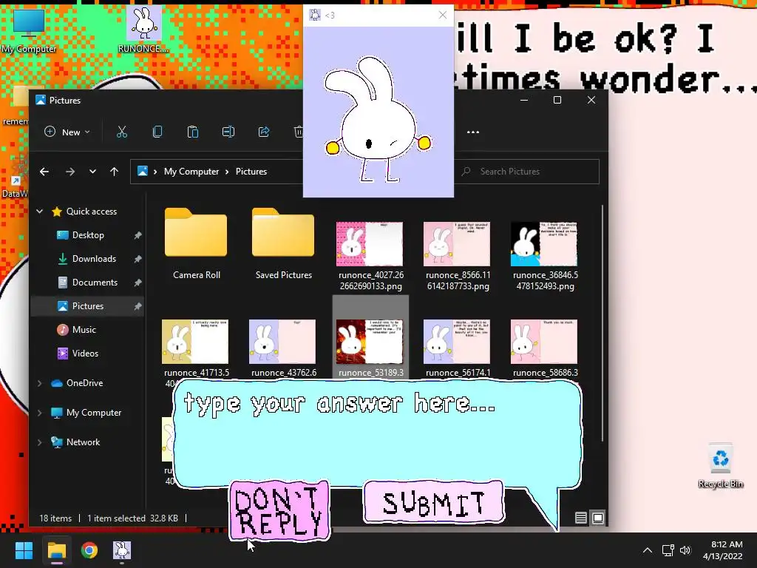Expand the OneDrive tree node
Image resolution: width=757 pixels, height=568 pixels.
(40, 383)
